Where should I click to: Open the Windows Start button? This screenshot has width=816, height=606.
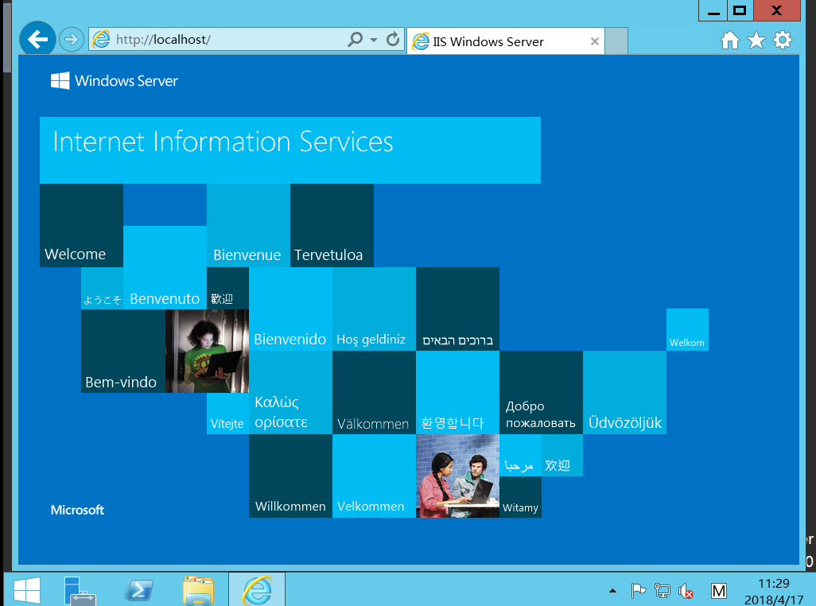(27, 590)
